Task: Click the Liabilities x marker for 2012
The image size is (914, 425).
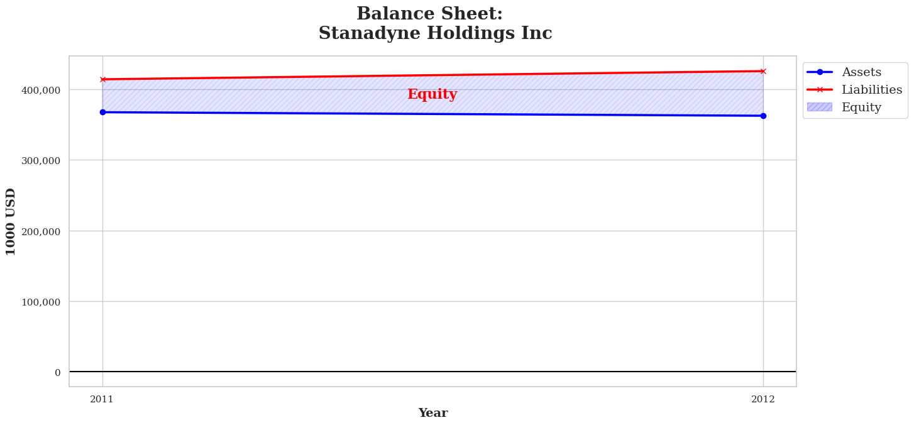Action: point(763,71)
